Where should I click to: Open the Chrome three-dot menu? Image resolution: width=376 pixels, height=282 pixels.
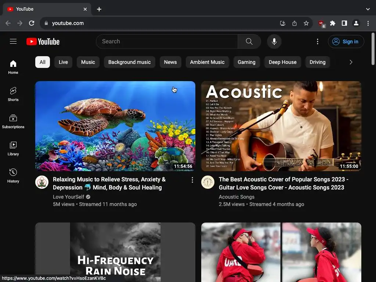tap(368, 23)
